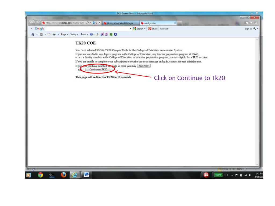Click the compatibility view icon
The height and width of the screenshot is (206, 275).
[x=93, y=23]
